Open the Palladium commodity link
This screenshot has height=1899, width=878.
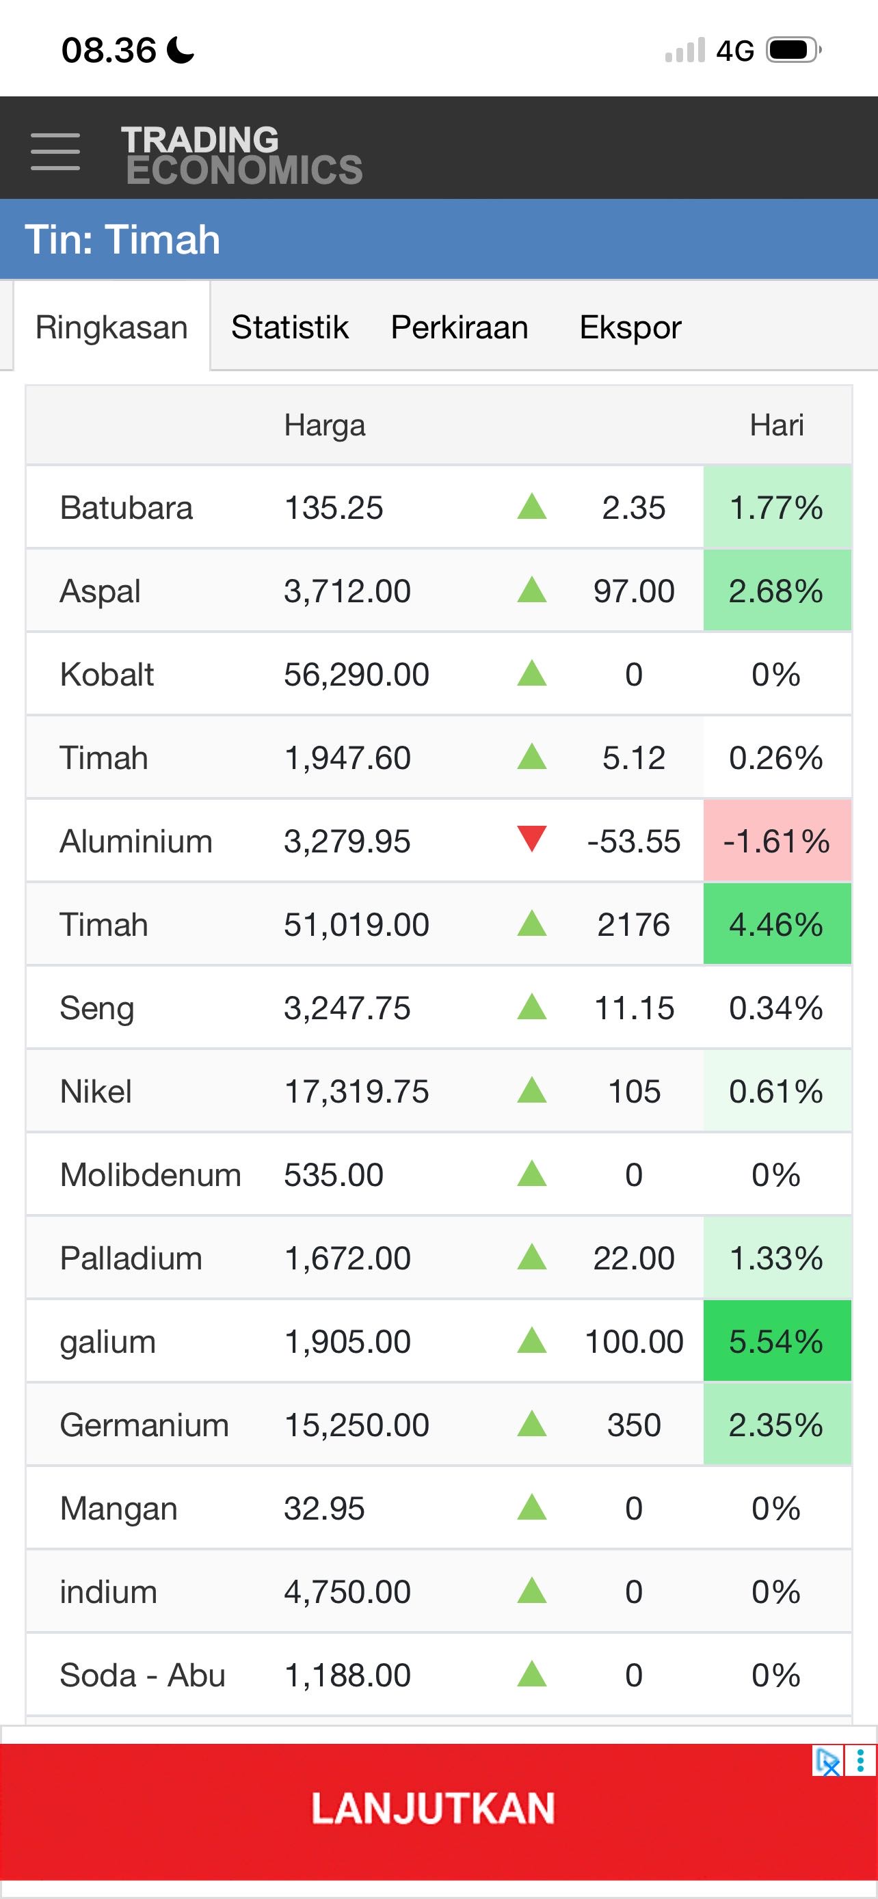pyautogui.click(x=131, y=1258)
